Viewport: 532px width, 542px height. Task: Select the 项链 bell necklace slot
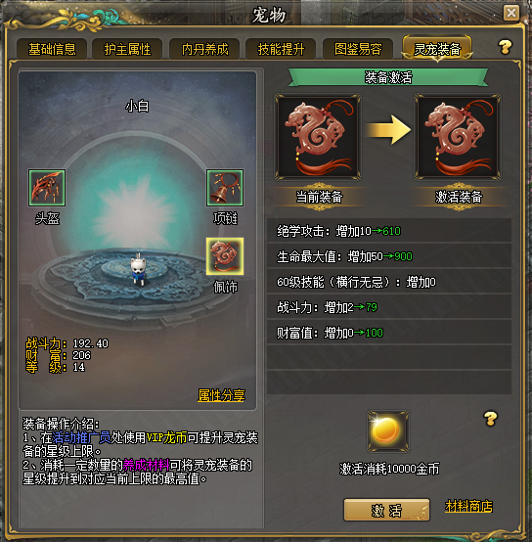pyautogui.click(x=225, y=188)
